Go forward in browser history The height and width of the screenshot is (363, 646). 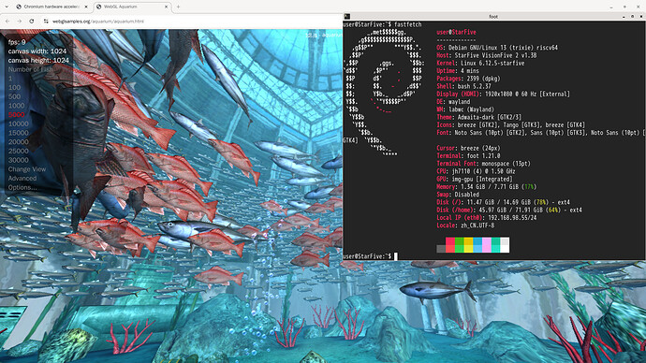(x=20, y=21)
